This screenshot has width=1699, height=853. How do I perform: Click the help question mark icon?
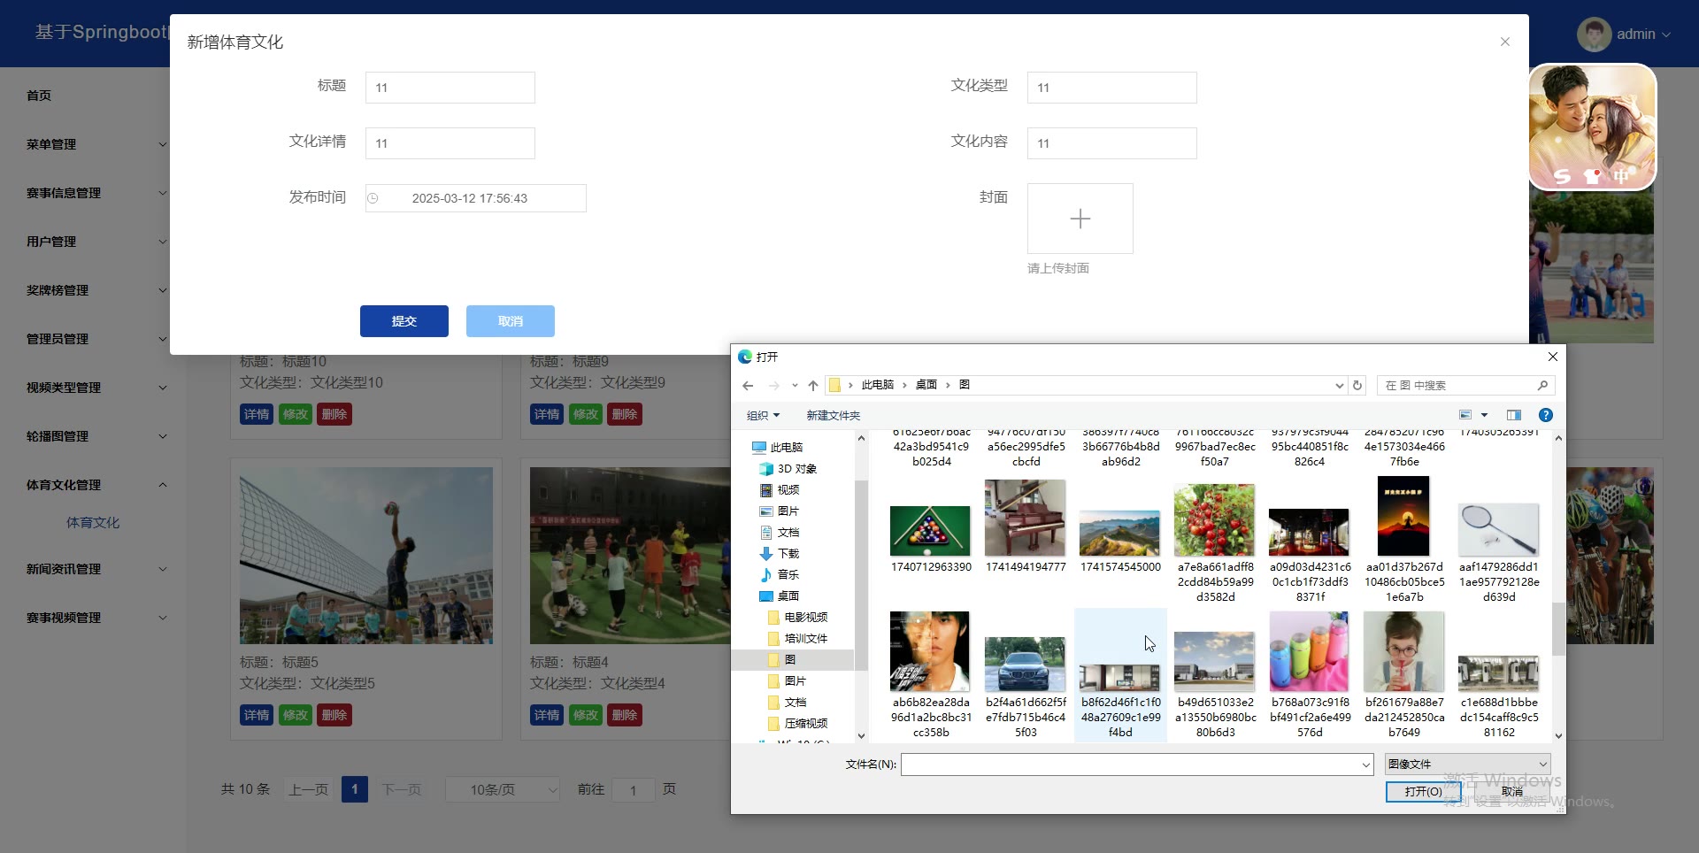[x=1545, y=415]
